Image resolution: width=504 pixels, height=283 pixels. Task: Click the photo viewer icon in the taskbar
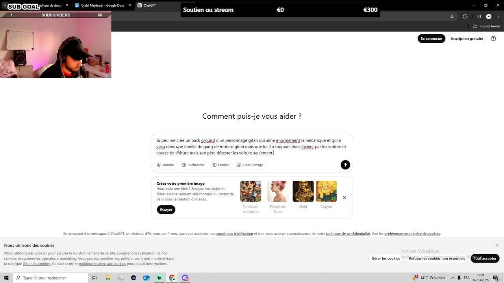coord(120,278)
